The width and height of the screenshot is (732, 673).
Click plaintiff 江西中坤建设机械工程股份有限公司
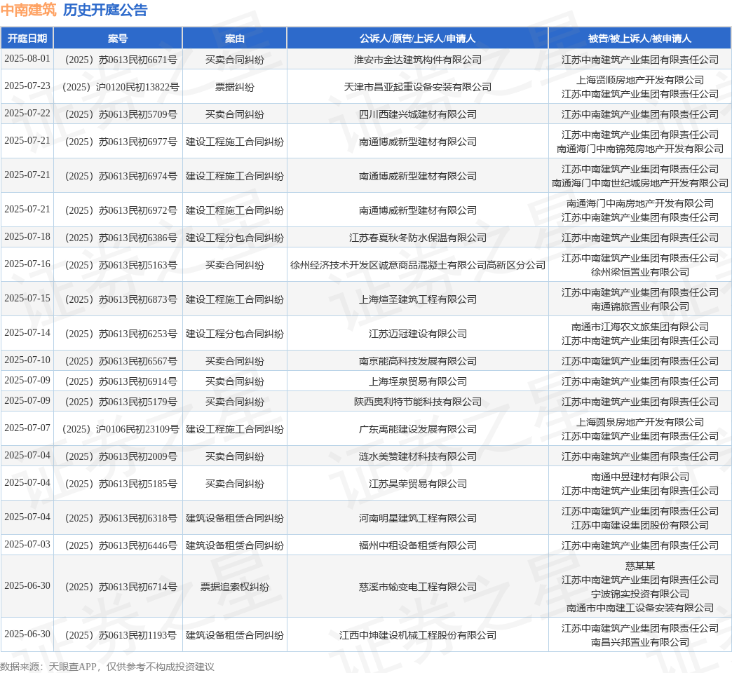pos(417,635)
